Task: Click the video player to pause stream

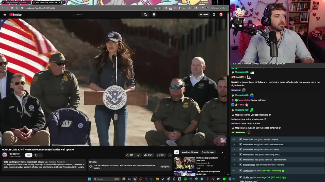Action: [114, 82]
